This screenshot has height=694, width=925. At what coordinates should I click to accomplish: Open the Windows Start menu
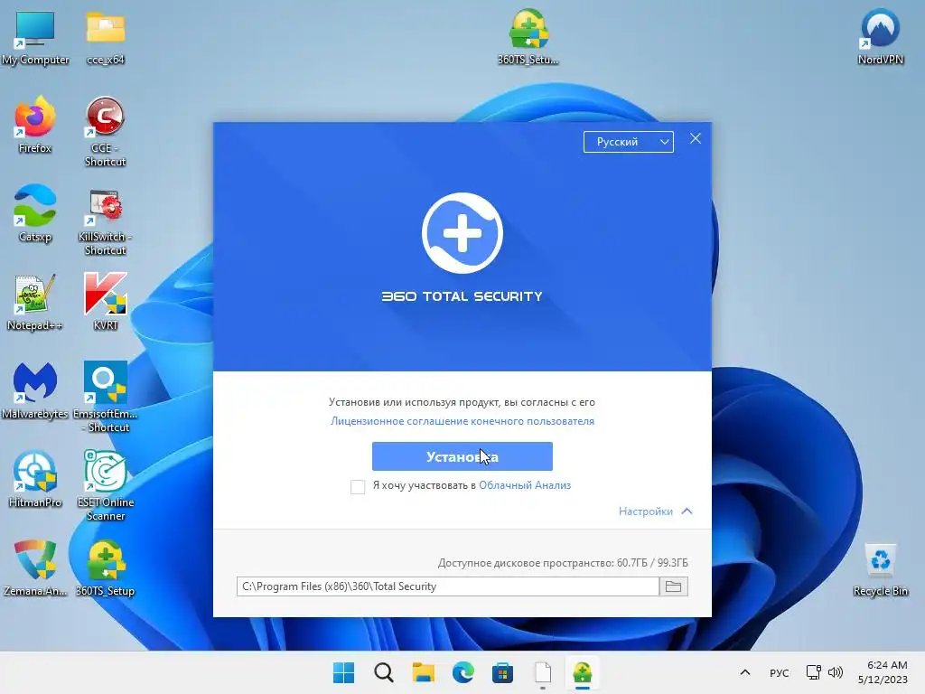344,672
